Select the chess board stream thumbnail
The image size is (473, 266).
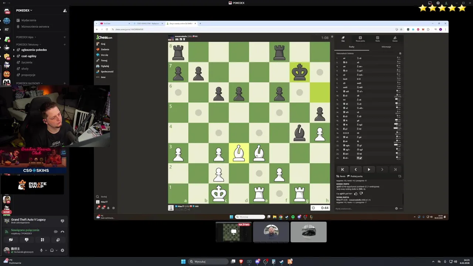click(234, 232)
